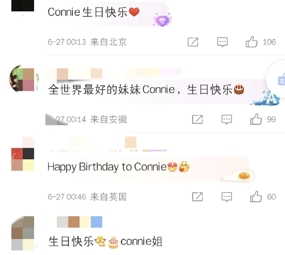
Task: Reply to the comment from 英国
Action: (x=227, y=197)
